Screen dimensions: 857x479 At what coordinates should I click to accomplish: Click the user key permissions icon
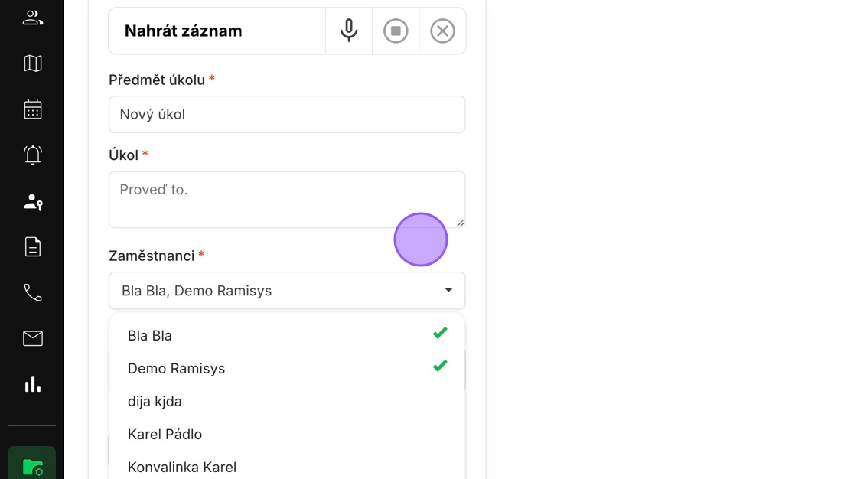pos(32,201)
